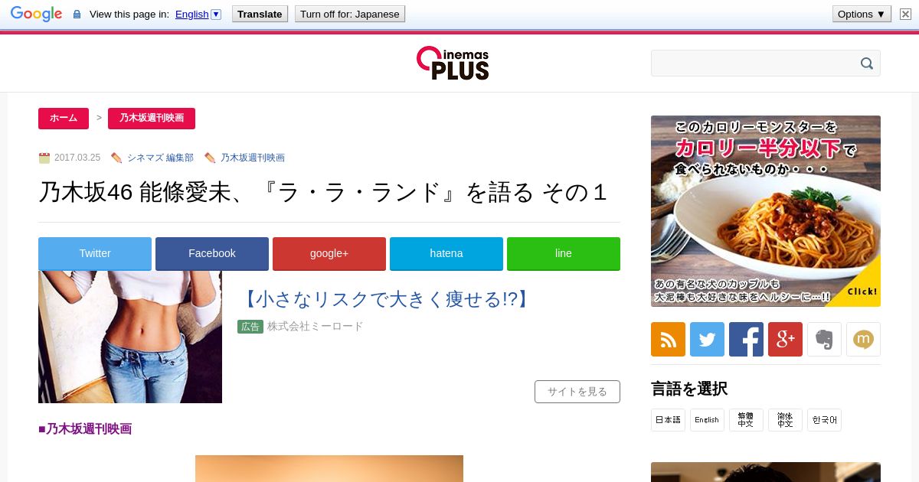Click the article image below the heading
The image size is (919, 482).
pyautogui.click(x=329, y=468)
